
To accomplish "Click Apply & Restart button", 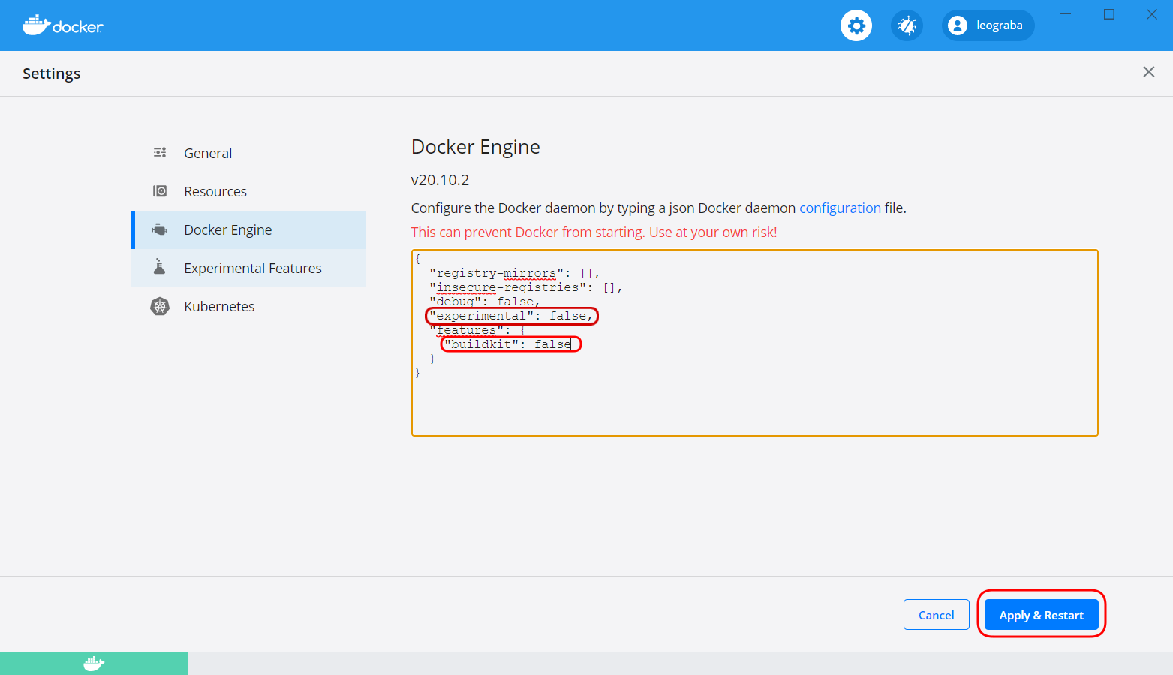I will [1041, 615].
